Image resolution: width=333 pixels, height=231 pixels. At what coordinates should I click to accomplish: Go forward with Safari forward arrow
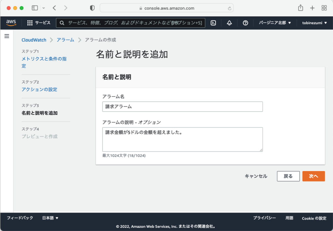click(x=66, y=8)
